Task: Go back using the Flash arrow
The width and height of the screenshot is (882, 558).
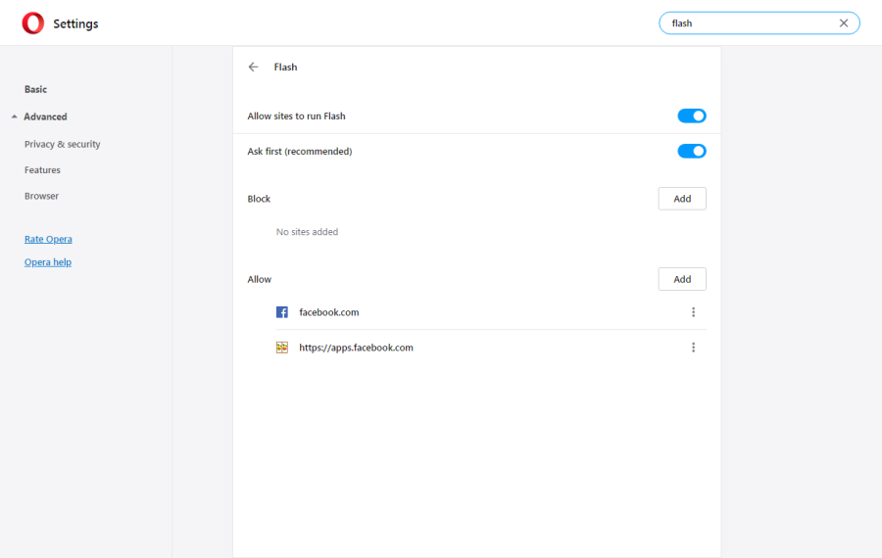Action: (x=253, y=67)
